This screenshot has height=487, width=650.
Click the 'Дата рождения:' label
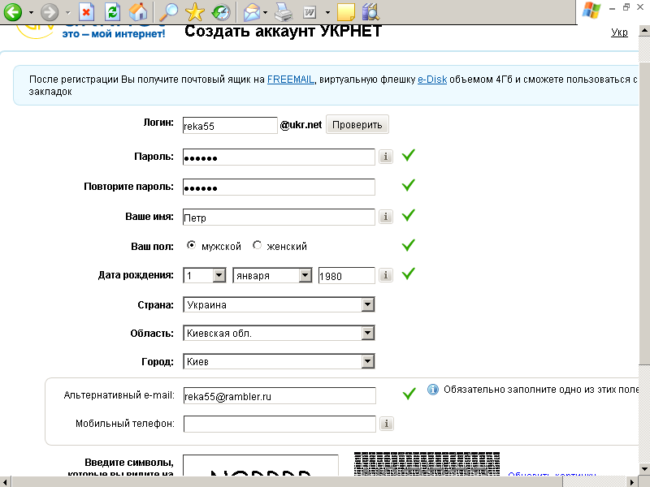click(x=136, y=275)
